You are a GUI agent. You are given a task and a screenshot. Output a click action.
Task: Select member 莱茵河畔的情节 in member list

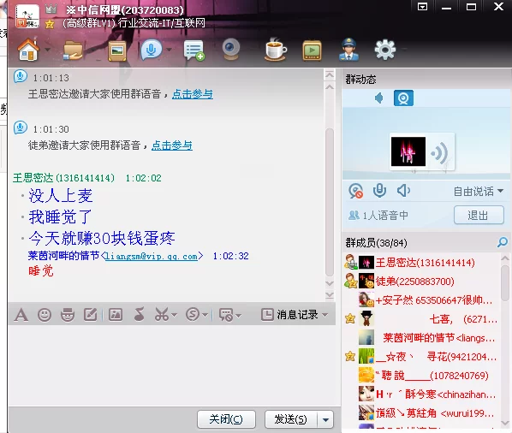(421, 338)
